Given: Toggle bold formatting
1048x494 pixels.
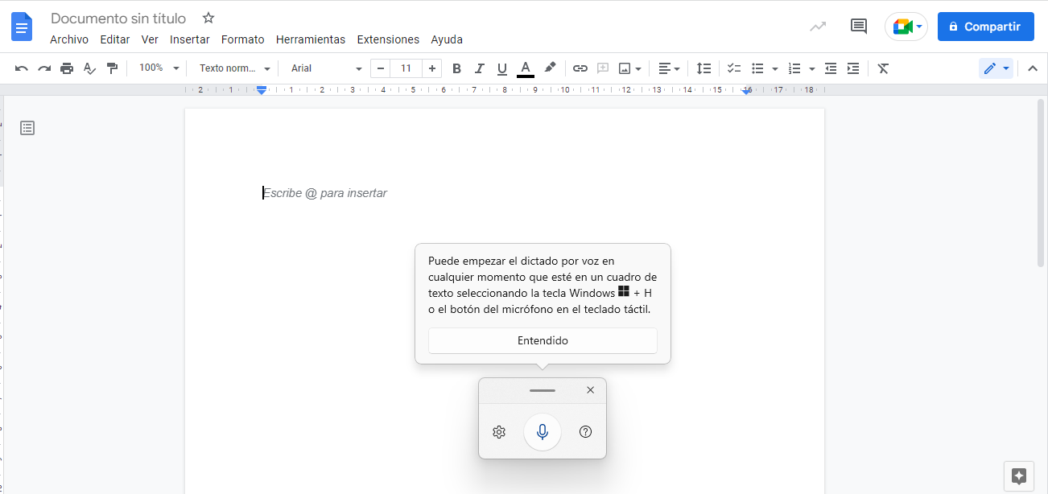Looking at the screenshot, I should 456,68.
